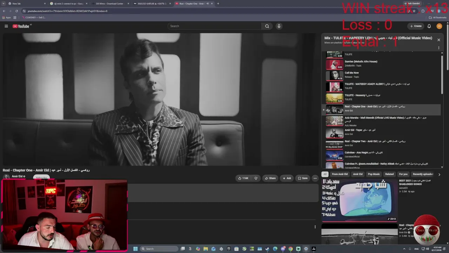Dislike the Roxi video
This screenshot has width=449, height=253.
coord(256,178)
